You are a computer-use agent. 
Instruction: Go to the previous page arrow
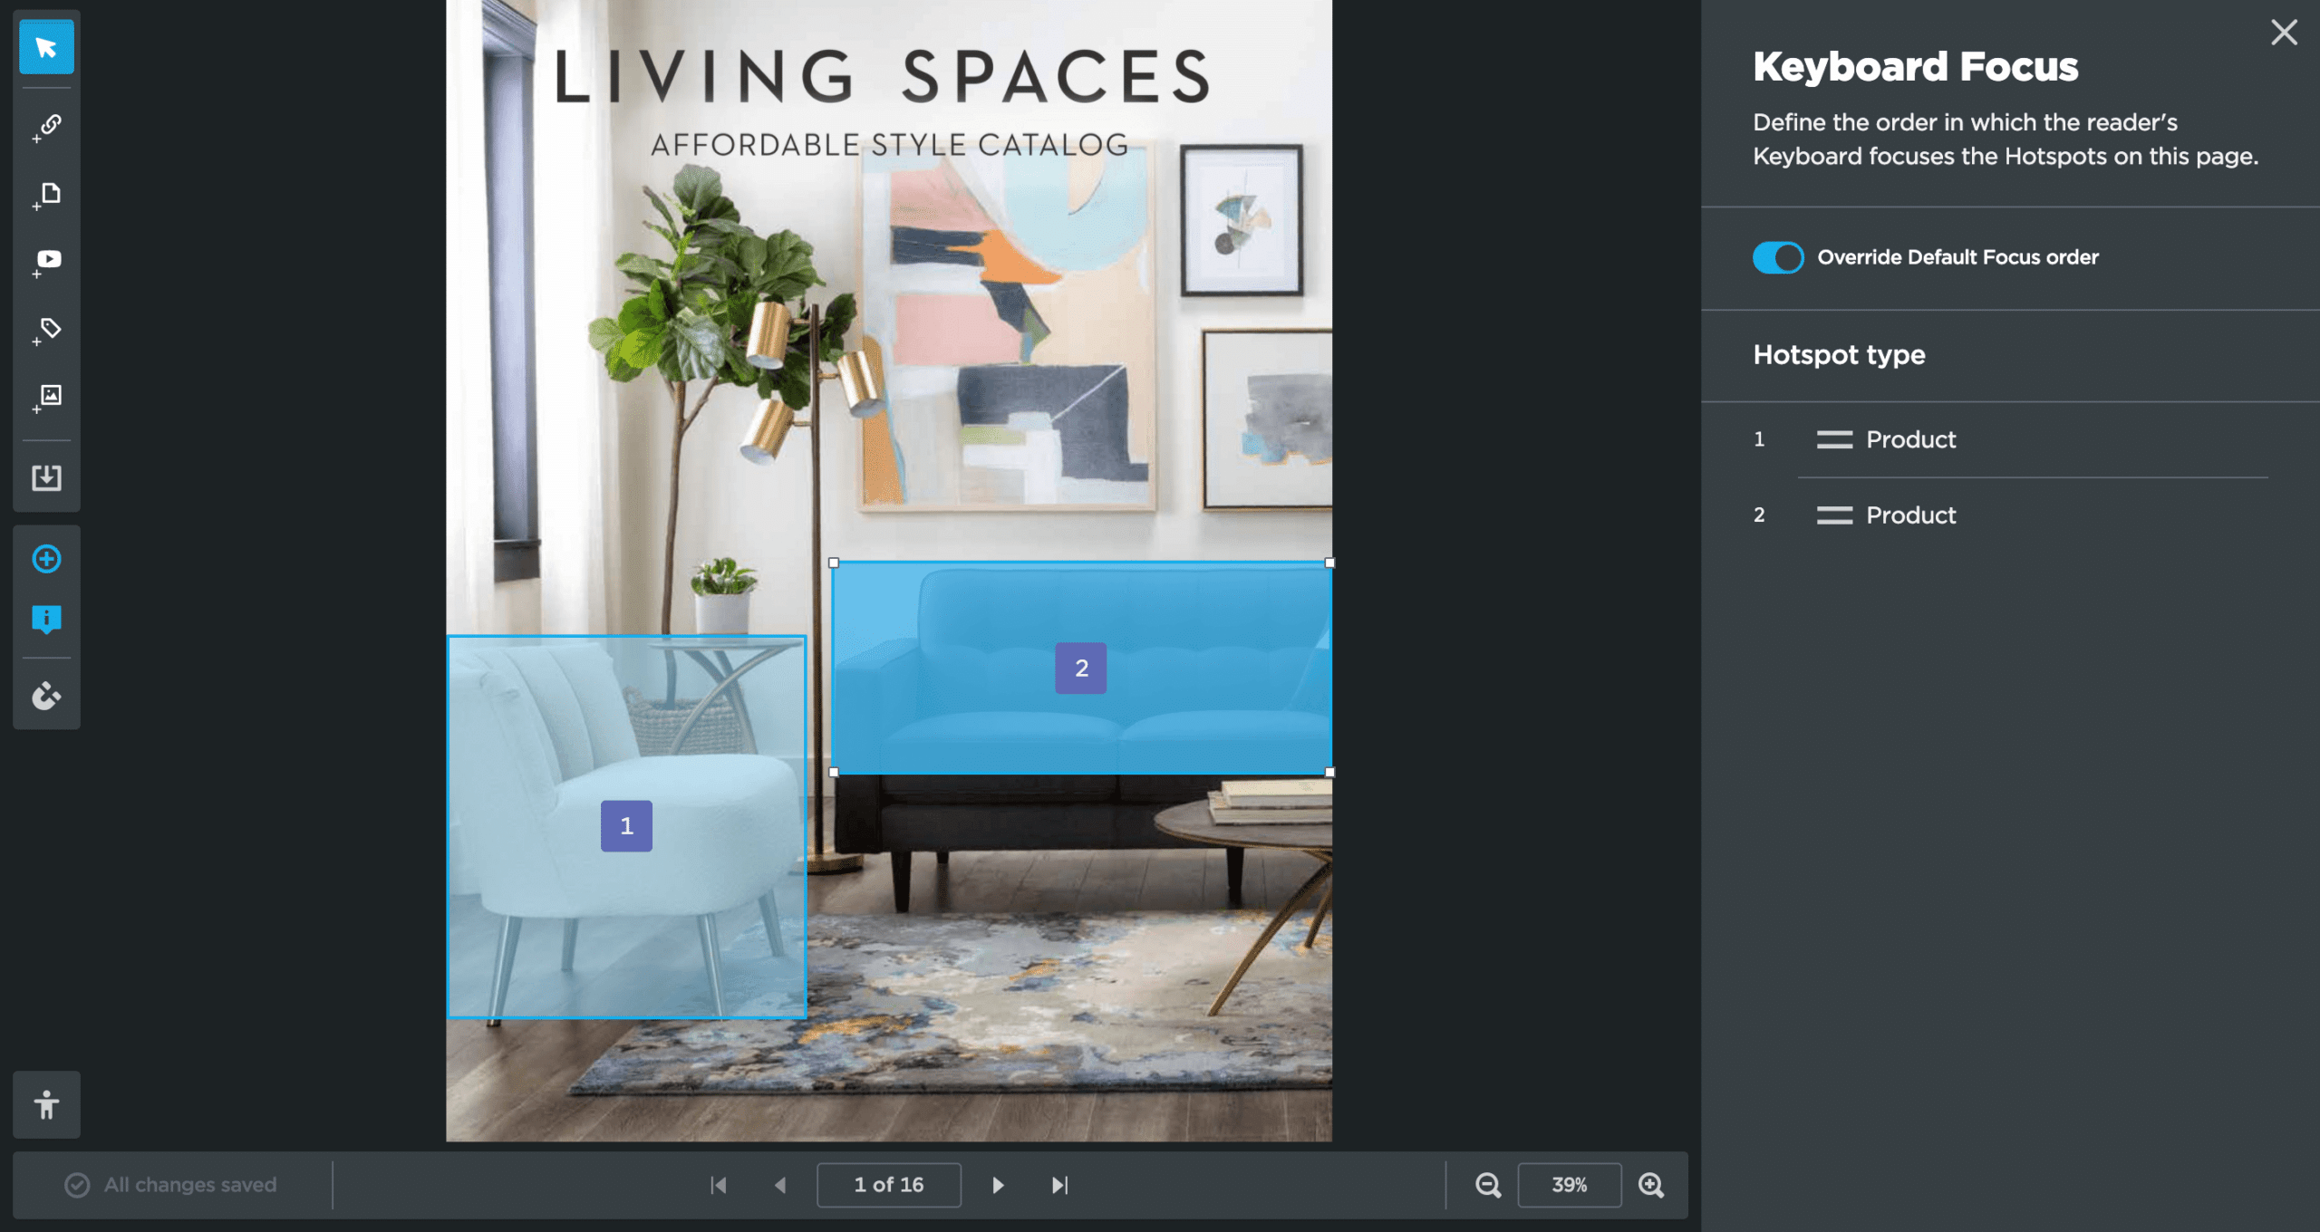tap(780, 1185)
